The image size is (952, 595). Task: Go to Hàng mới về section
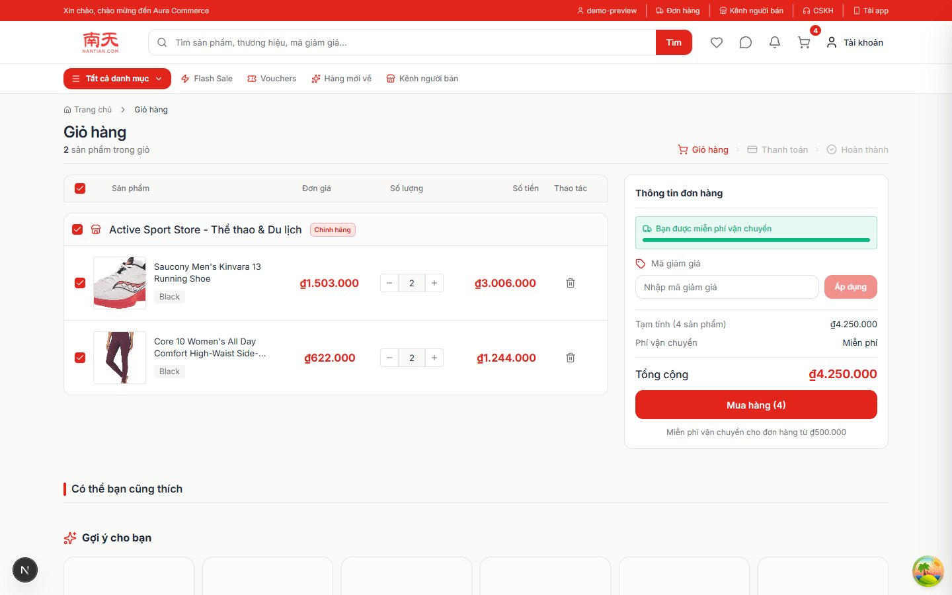[x=341, y=79]
